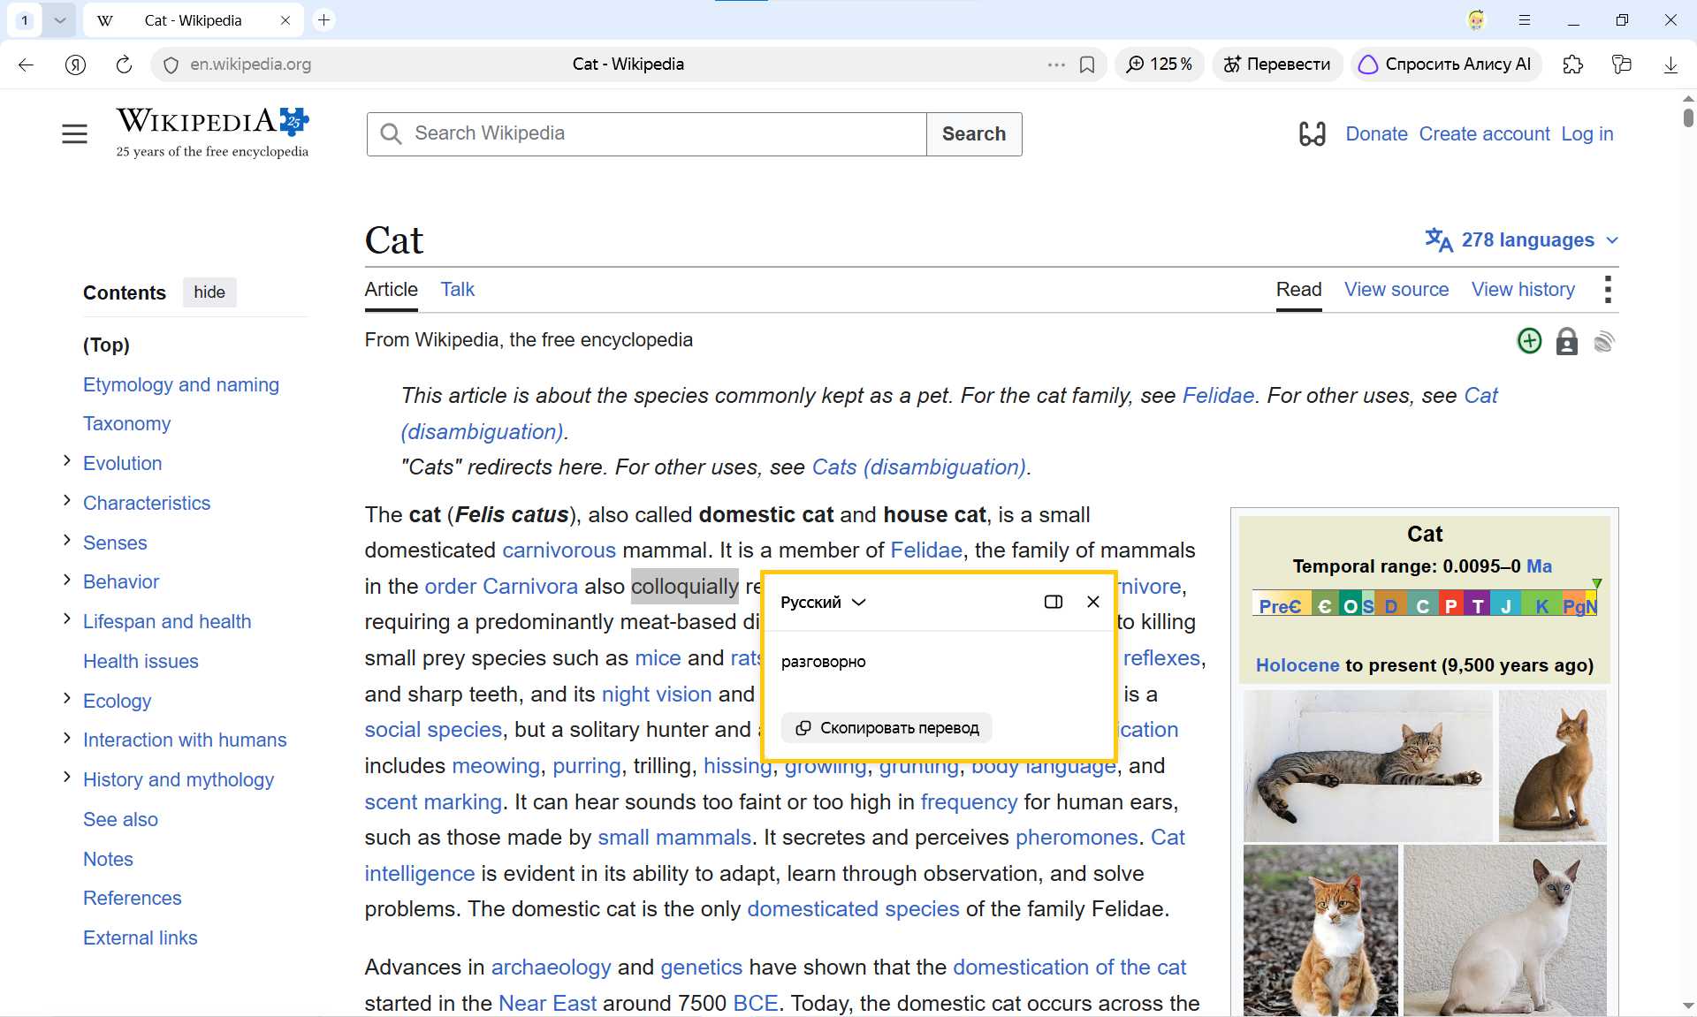Viewport: 1697px width, 1017px height.
Task: Open site protection shield icon in address bar
Action: [x=171, y=65]
